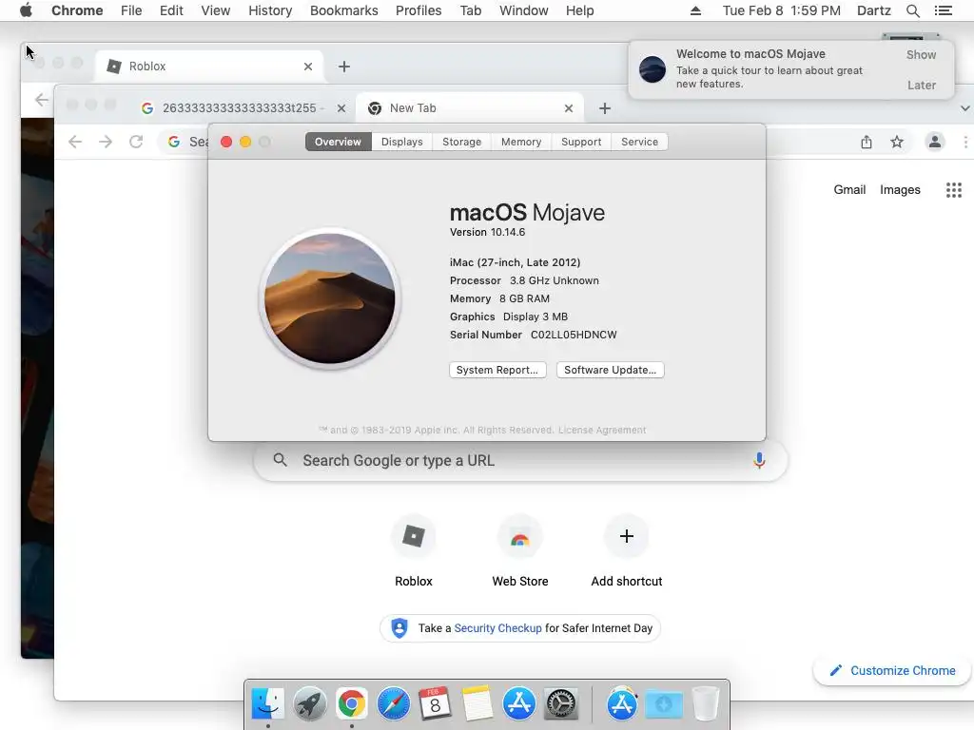This screenshot has height=730, width=974.
Task: Open Safari compass in dock
Action: coord(393,704)
